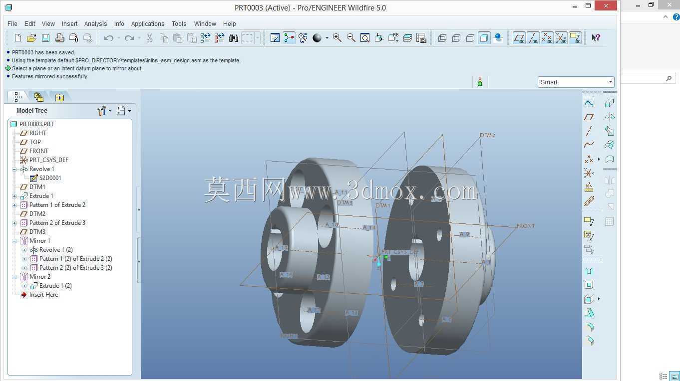Switch to No Hidden display mode

(x=470, y=38)
